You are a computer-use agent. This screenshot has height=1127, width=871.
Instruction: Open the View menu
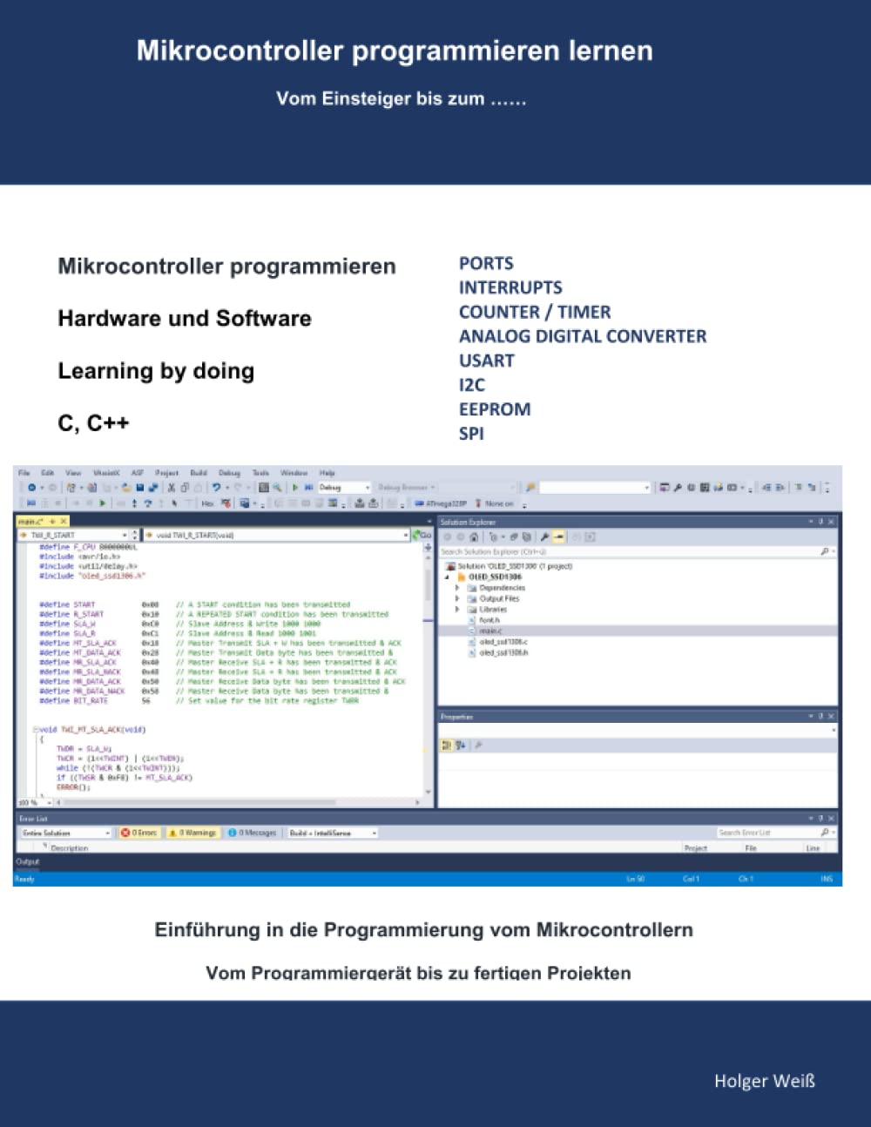(73, 473)
